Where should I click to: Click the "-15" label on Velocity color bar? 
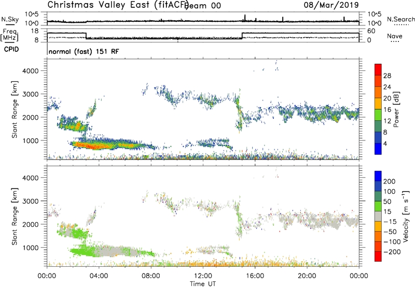(390, 222)
